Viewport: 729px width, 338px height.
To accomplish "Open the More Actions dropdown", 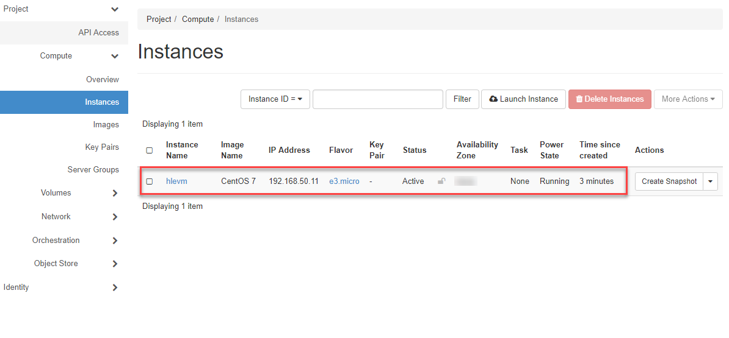I will [687, 99].
